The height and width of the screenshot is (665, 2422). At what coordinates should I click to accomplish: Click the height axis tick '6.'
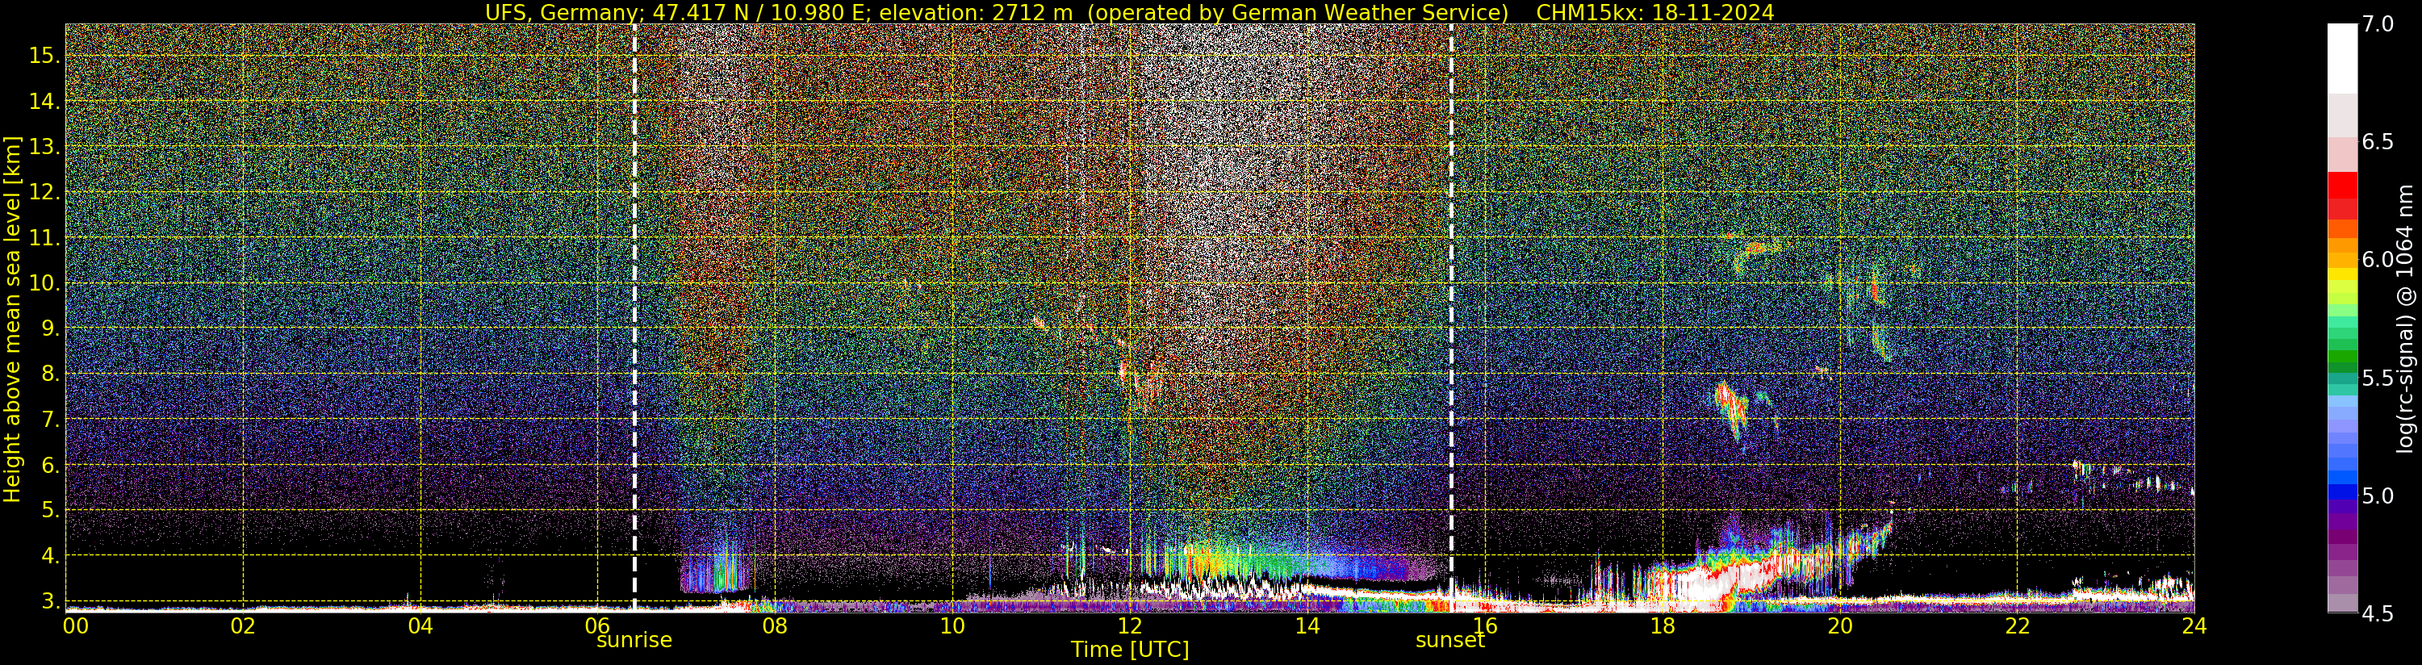[50, 465]
